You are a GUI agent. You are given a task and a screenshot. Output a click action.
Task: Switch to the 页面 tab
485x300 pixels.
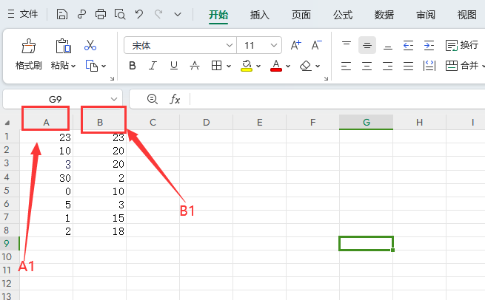click(x=301, y=15)
